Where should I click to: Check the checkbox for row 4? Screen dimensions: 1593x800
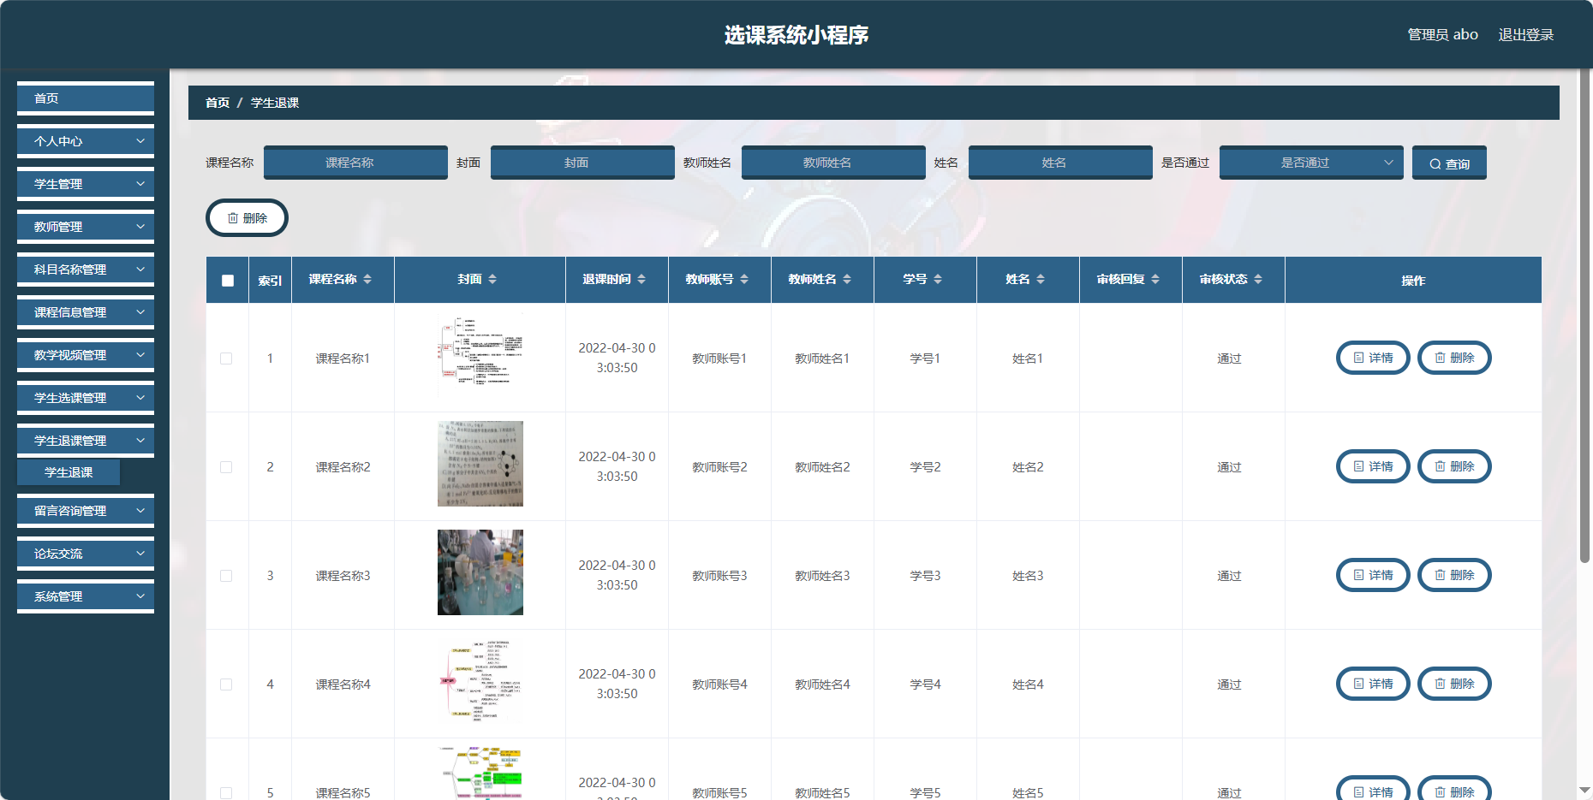[x=226, y=684]
